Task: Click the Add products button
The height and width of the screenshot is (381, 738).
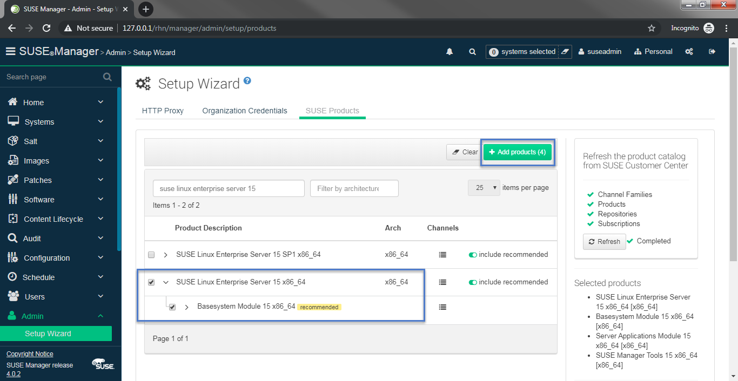Action: (517, 152)
